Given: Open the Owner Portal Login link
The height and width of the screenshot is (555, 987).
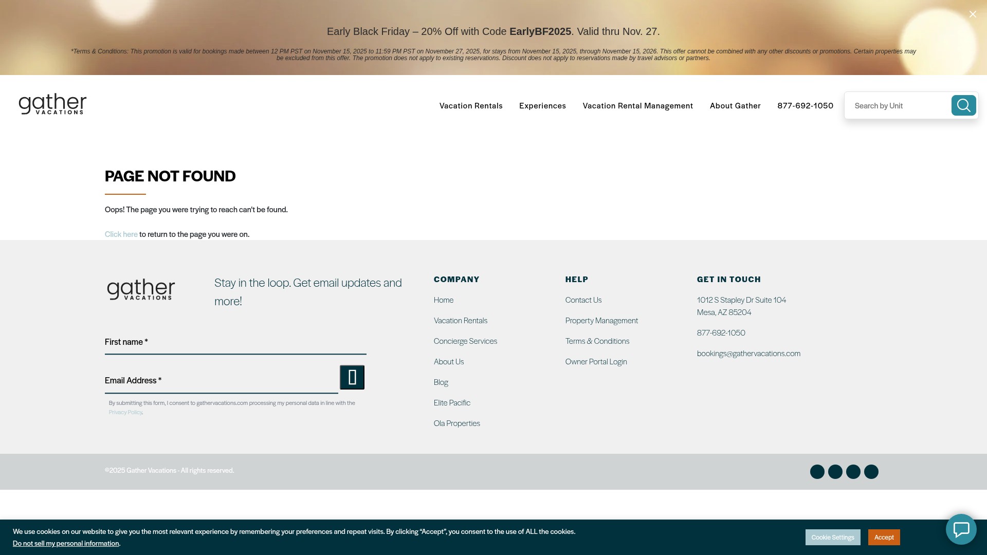Looking at the screenshot, I should click(x=596, y=361).
